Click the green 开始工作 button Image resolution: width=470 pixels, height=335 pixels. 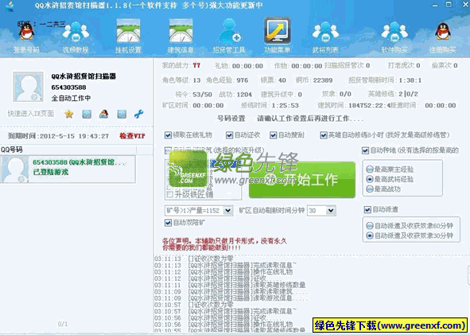(302, 180)
